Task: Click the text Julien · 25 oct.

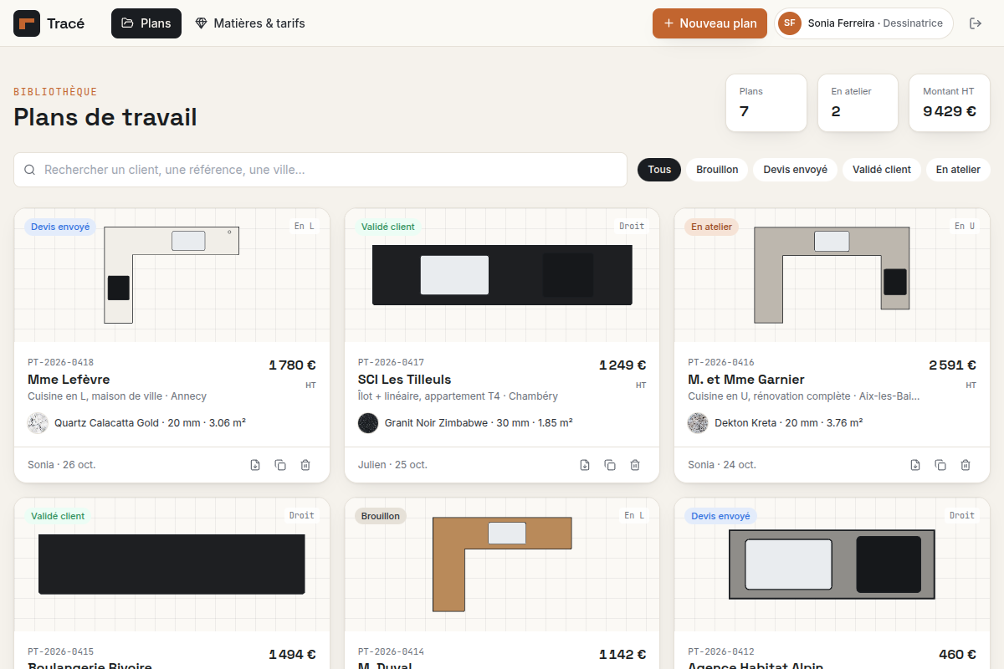Action: coord(392,465)
